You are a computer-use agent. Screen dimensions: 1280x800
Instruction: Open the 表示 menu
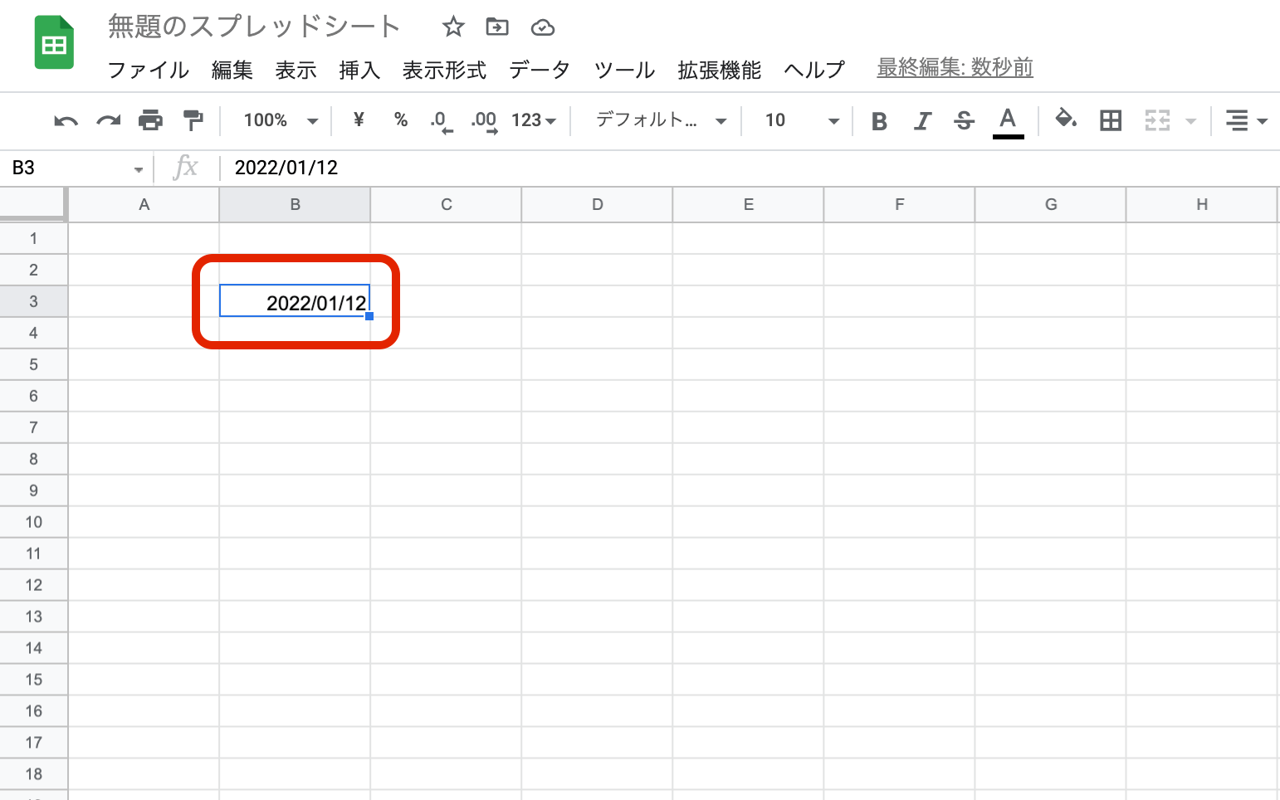(x=296, y=71)
